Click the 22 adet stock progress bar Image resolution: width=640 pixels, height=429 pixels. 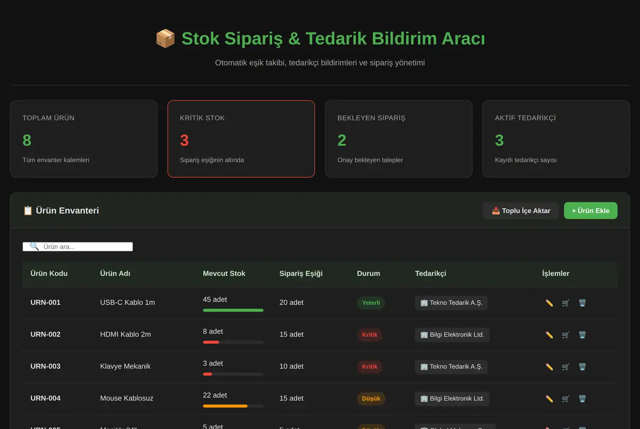coord(233,406)
